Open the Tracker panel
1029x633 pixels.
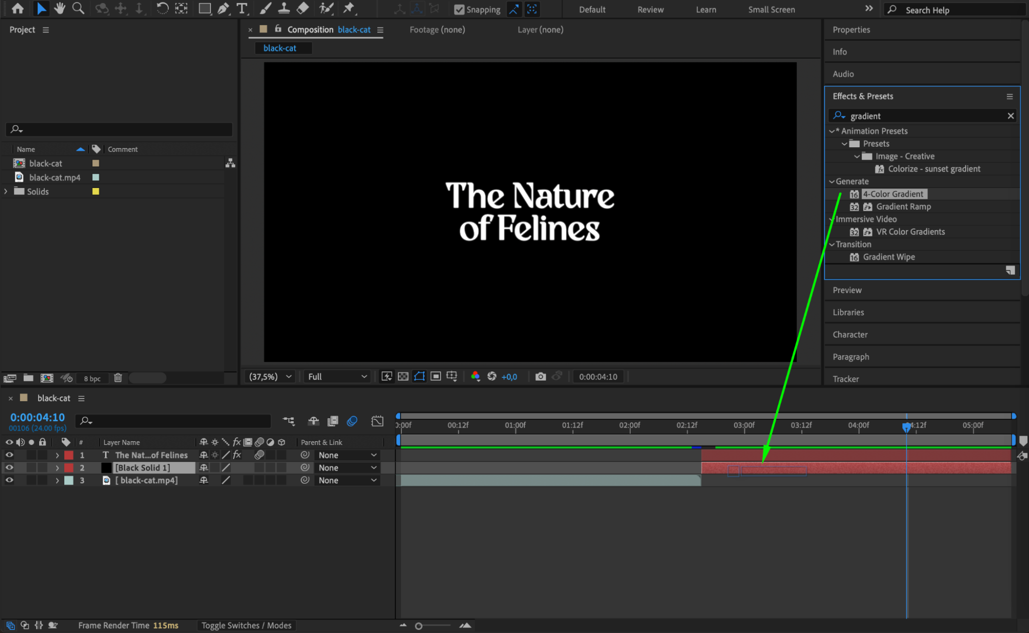[846, 379]
